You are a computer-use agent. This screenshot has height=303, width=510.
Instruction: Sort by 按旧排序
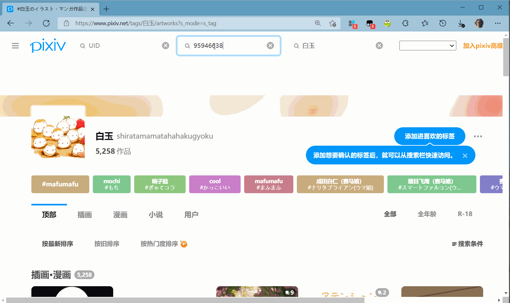pyautogui.click(x=107, y=244)
